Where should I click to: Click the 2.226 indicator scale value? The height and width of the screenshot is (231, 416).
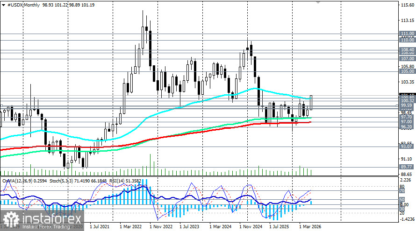(x=406, y=180)
